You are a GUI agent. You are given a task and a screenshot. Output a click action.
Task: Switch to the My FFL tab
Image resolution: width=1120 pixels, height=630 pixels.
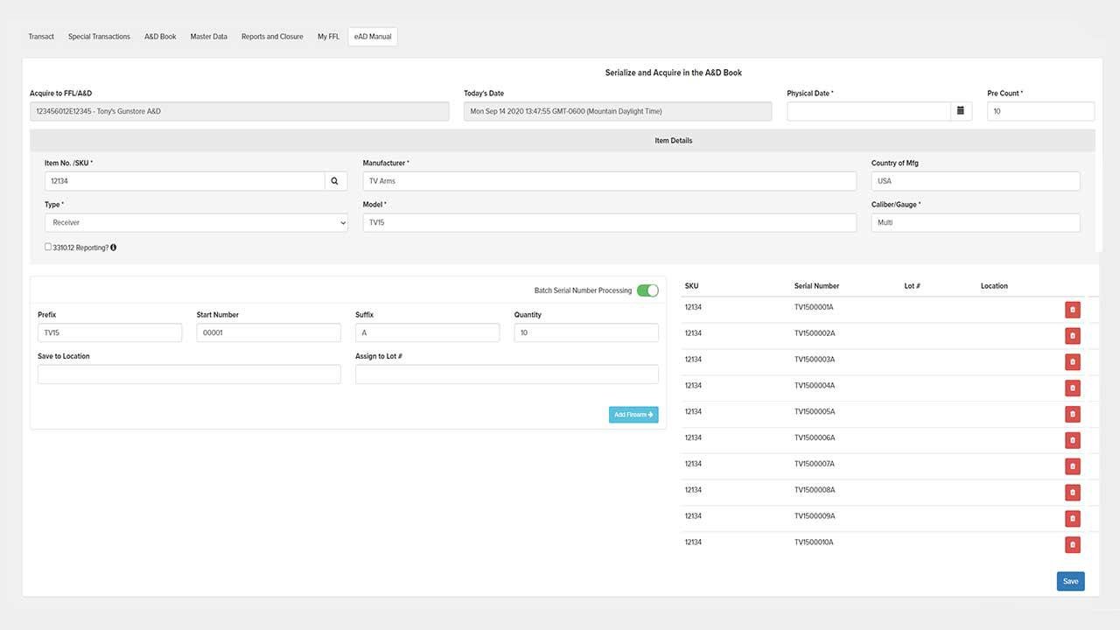pyautogui.click(x=328, y=37)
